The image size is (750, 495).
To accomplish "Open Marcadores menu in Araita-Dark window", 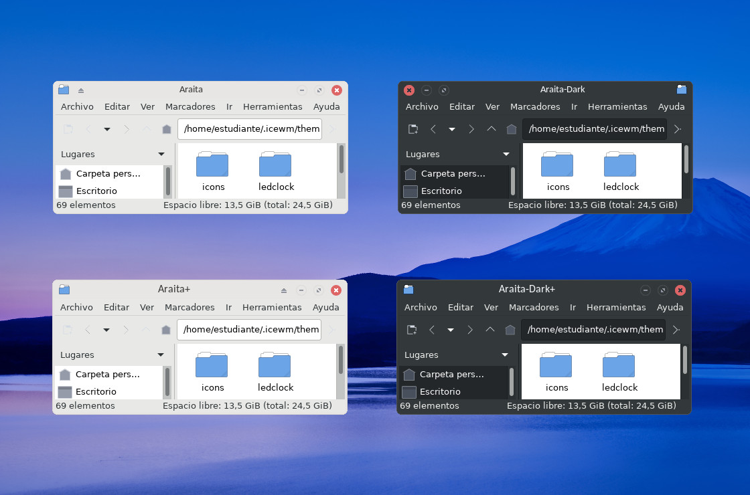I will pyautogui.click(x=535, y=106).
